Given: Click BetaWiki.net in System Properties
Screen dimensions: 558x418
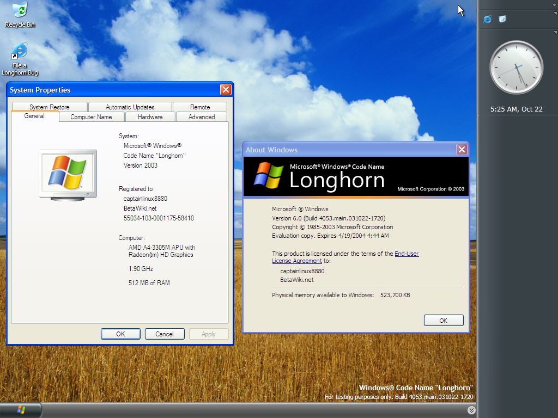Looking at the screenshot, I should pyautogui.click(x=140, y=208).
